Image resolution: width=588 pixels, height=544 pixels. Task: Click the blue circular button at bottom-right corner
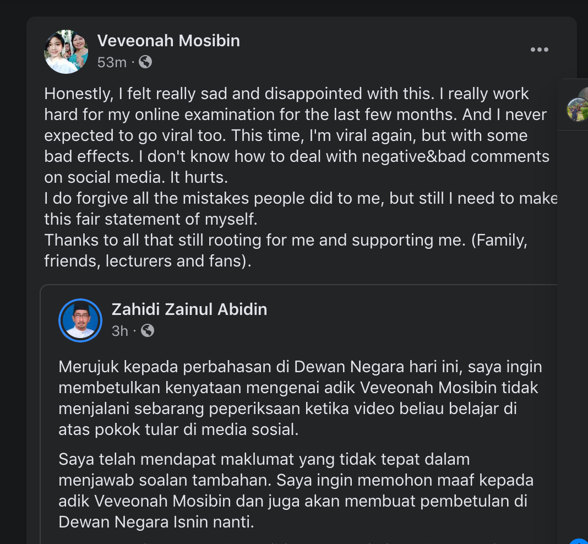[580, 540]
